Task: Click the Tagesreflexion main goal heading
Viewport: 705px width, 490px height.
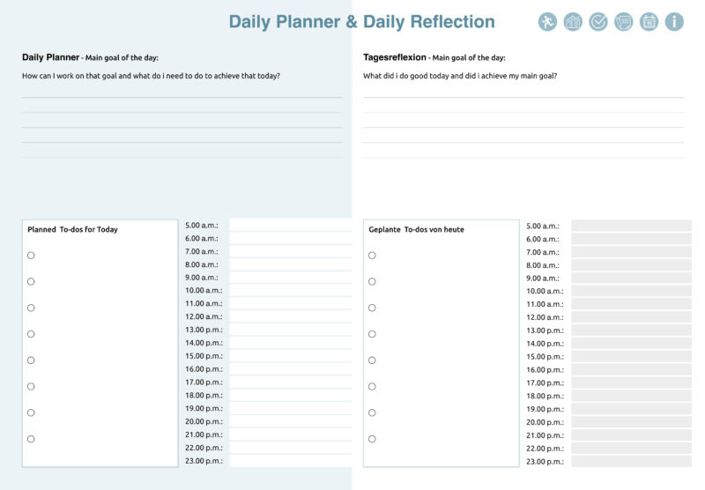Action: (434, 57)
